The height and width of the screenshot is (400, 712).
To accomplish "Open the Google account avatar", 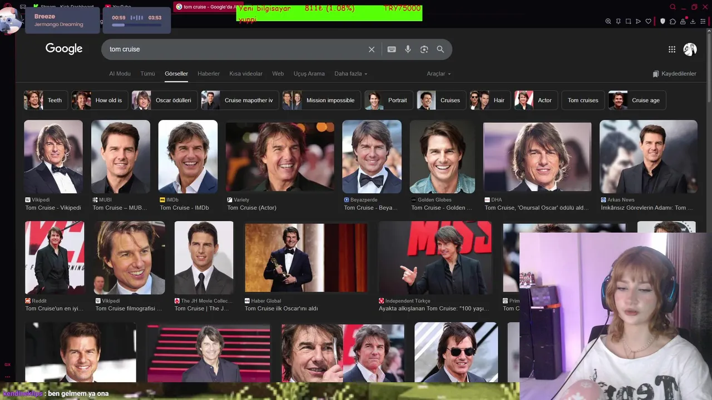I will click(x=690, y=49).
